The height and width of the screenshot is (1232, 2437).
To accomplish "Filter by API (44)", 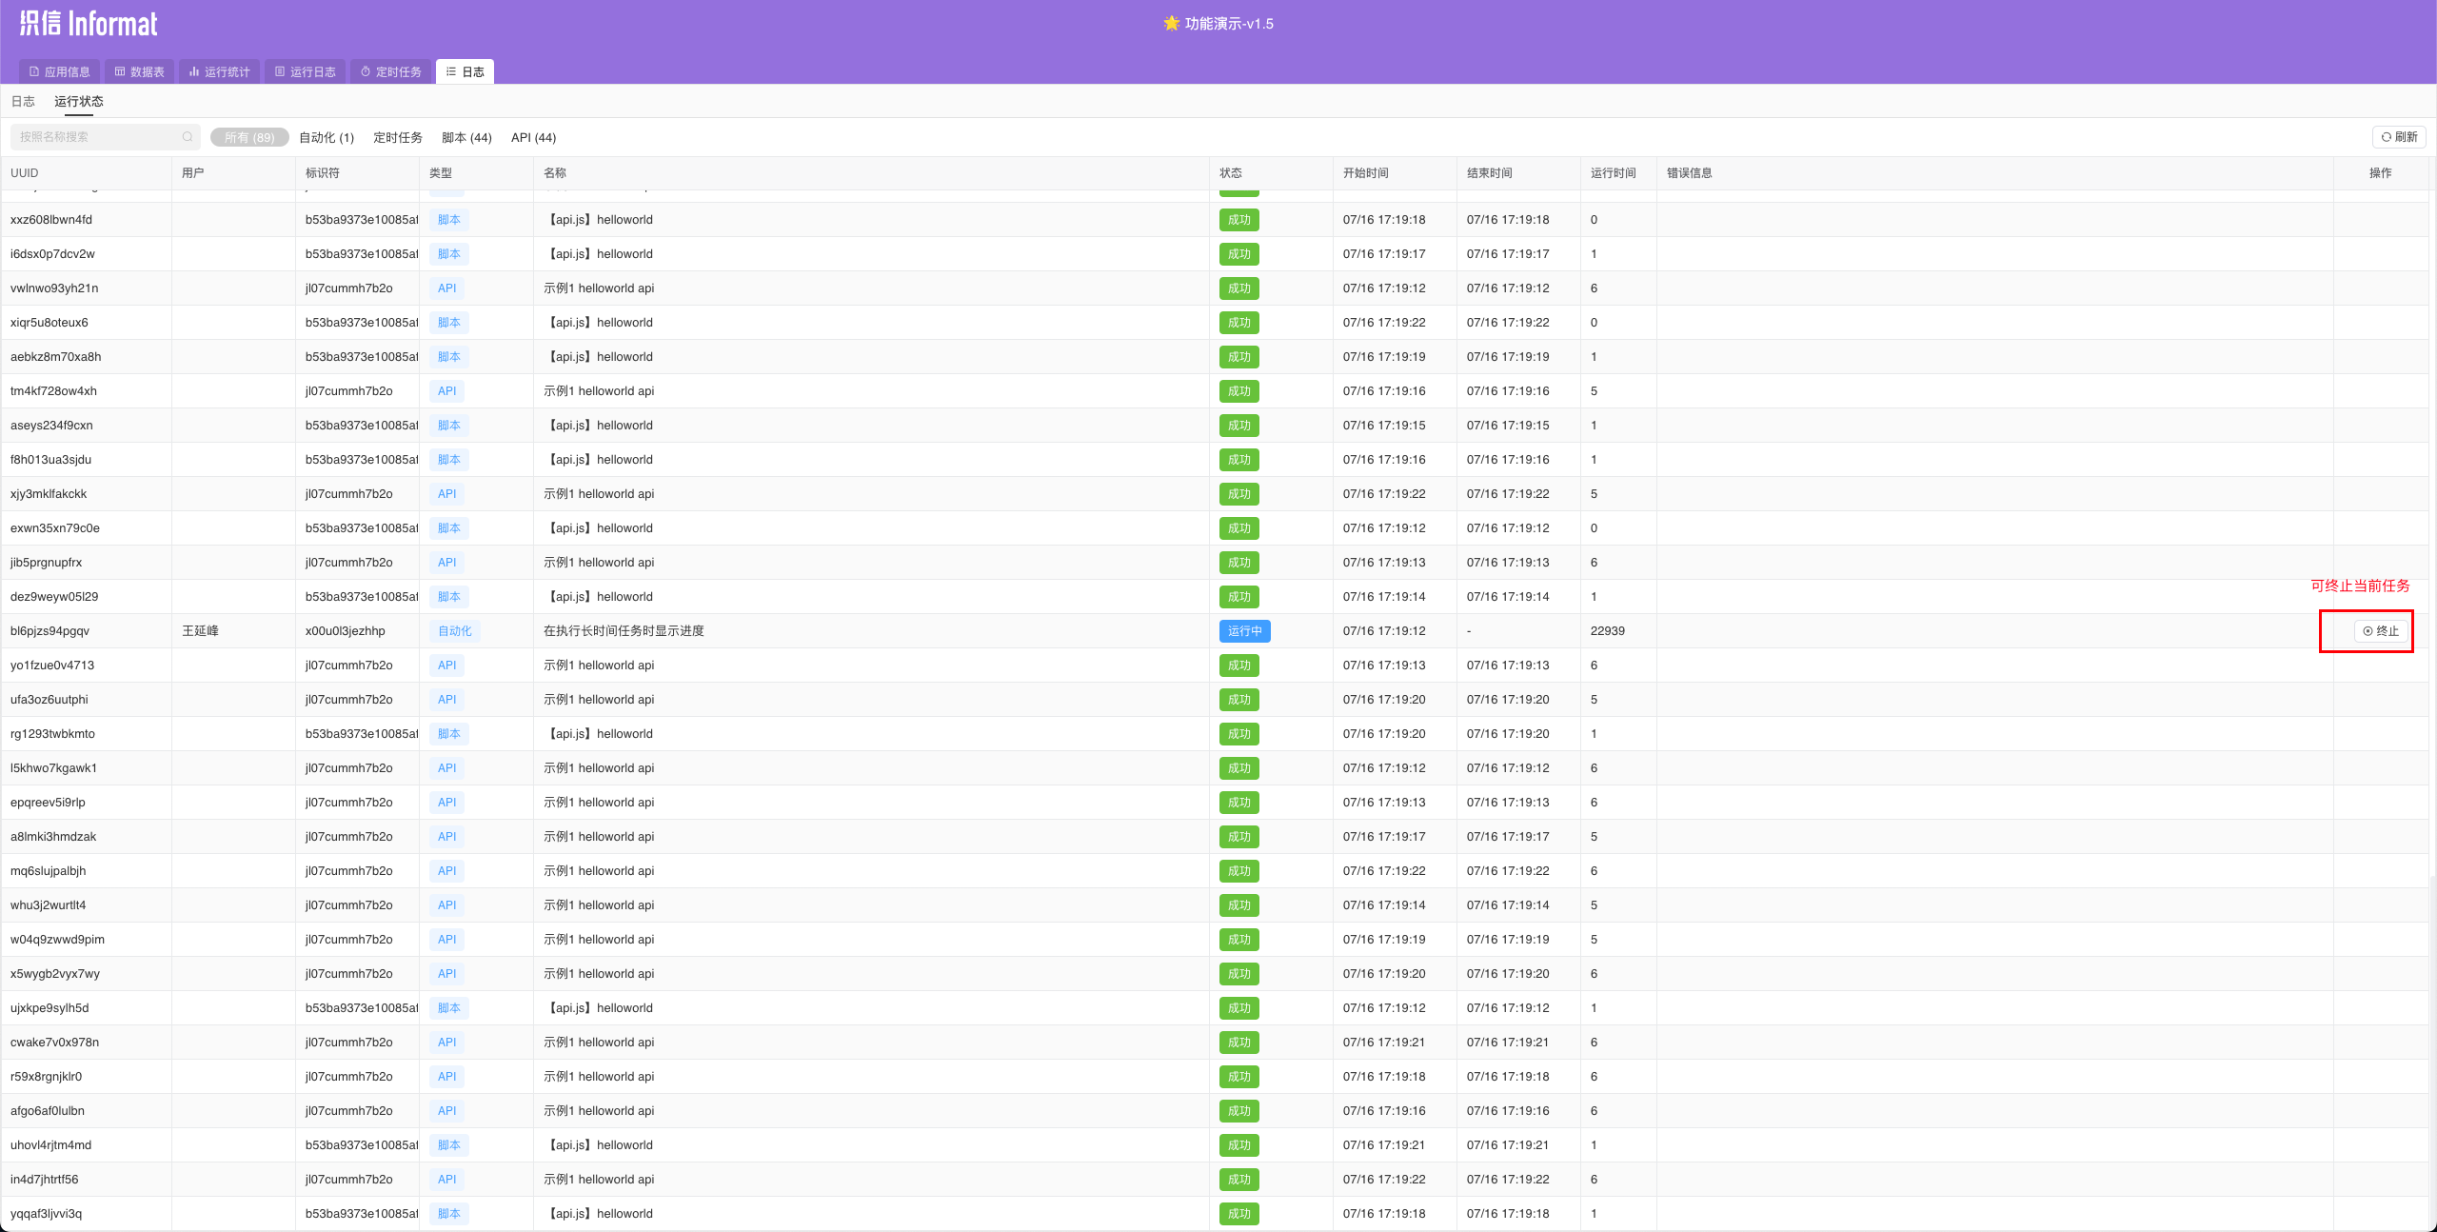I will pyautogui.click(x=533, y=138).
